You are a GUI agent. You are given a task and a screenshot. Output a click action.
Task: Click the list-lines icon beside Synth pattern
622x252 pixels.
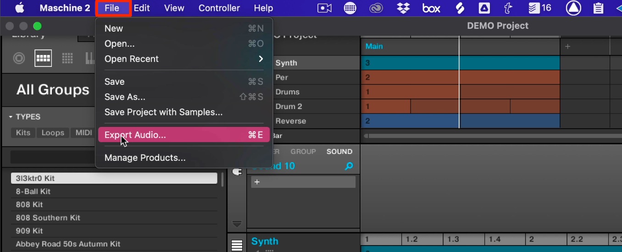(x=237, y=246)
